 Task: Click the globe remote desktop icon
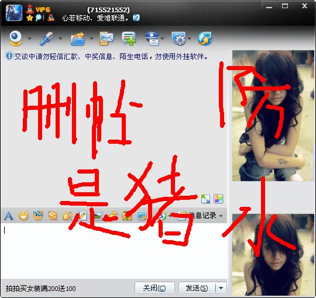tap(205, 39)
